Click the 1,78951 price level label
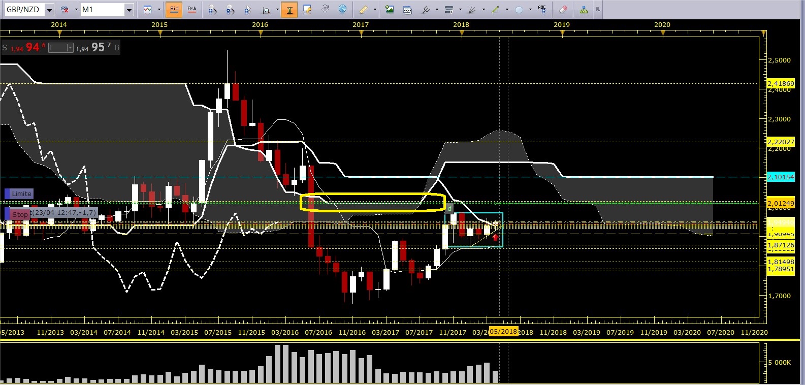This screenshot has width=805, height=385. (x=781, y=269)
